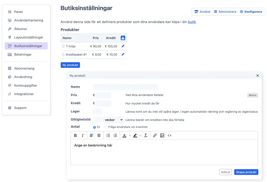Viewport: 267px width, 182px height.
Task: Select Fråga användare om kvantitet option
Action: 106,127
